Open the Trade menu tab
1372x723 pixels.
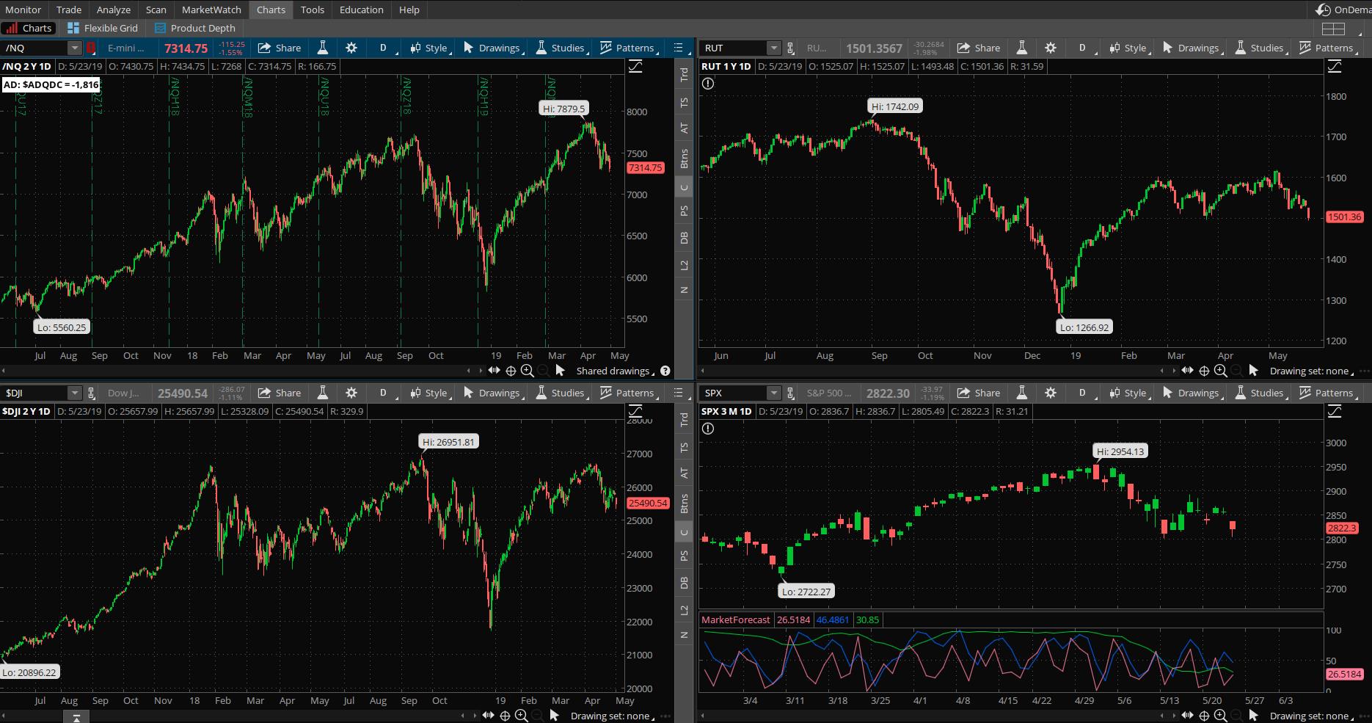click(69, 10)
